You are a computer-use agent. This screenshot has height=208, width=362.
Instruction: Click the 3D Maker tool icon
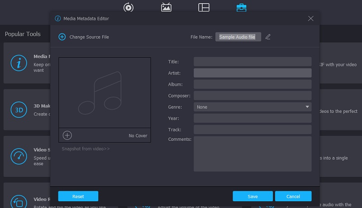pos(19,110)
